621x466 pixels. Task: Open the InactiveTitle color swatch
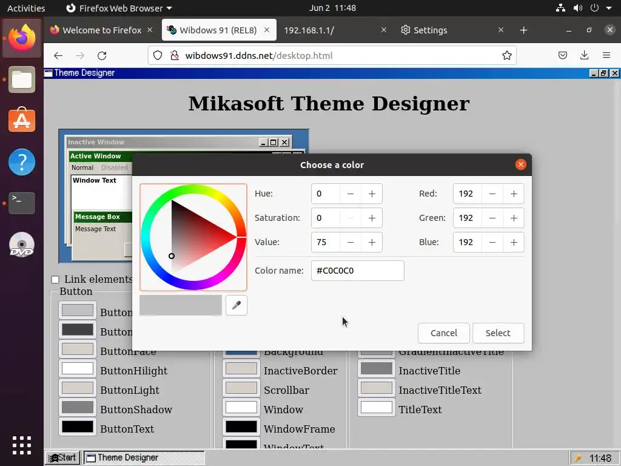point(376,368)
